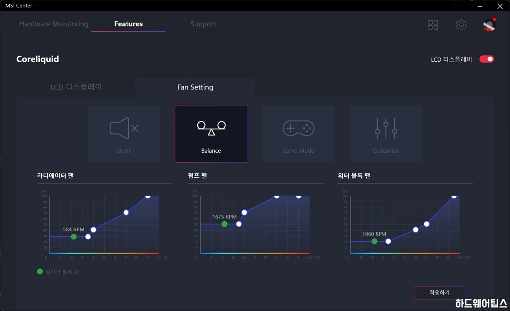Click the MSI Center window title
510x311 pixels.
[x=19, y=6]
